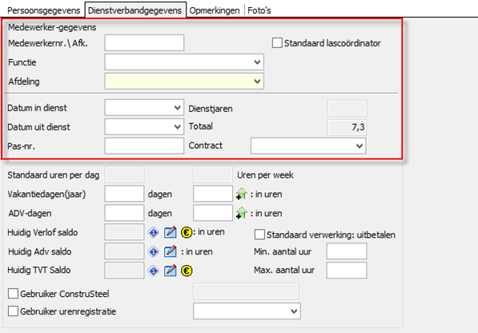Click edit pencil icon for Huidig Verlof saldo

click(x=170, y=232)
